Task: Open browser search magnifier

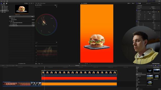Action: click(x=34, y=3)
